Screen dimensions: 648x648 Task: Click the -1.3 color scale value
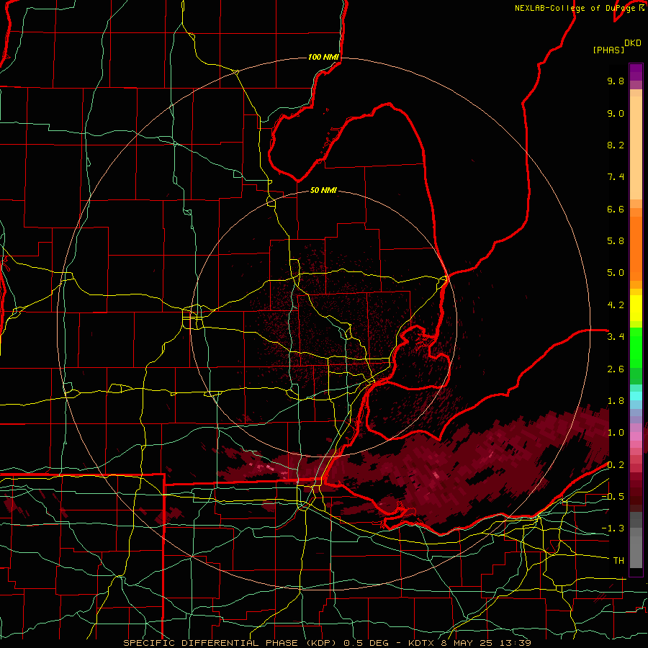(613, 528)
